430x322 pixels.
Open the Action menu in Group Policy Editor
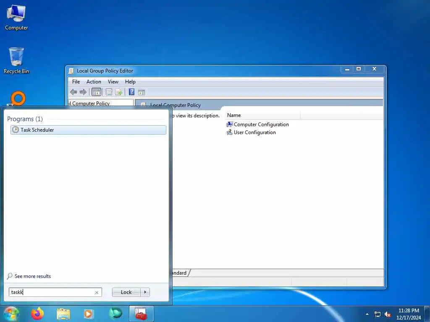tap(94, 82)
